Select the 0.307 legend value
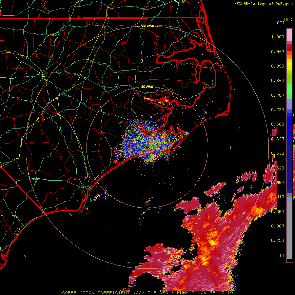The height and width of the screenshot is (295, 295). tap(278, 226)
